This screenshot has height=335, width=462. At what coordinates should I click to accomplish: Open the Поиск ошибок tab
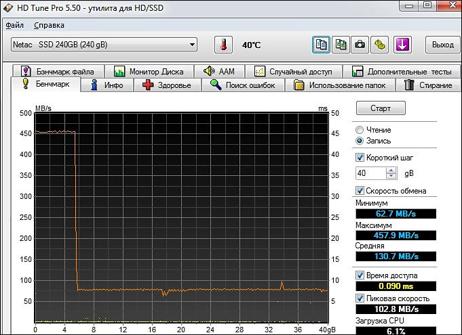(x=243, y=85)
